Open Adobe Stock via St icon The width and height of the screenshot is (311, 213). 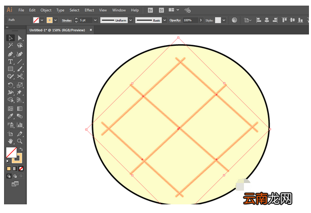[162, 10]
